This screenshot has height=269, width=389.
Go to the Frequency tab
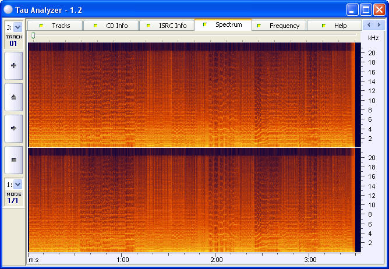coord(279,26)
